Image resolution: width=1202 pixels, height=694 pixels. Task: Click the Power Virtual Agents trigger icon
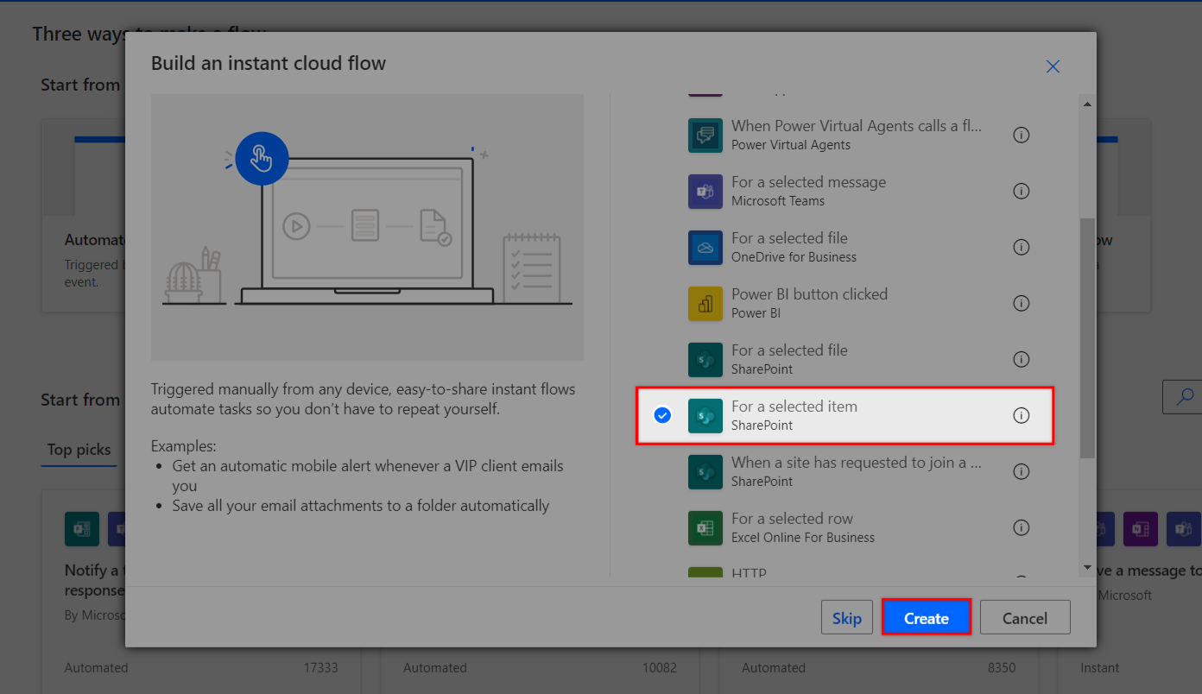[705, 136]
